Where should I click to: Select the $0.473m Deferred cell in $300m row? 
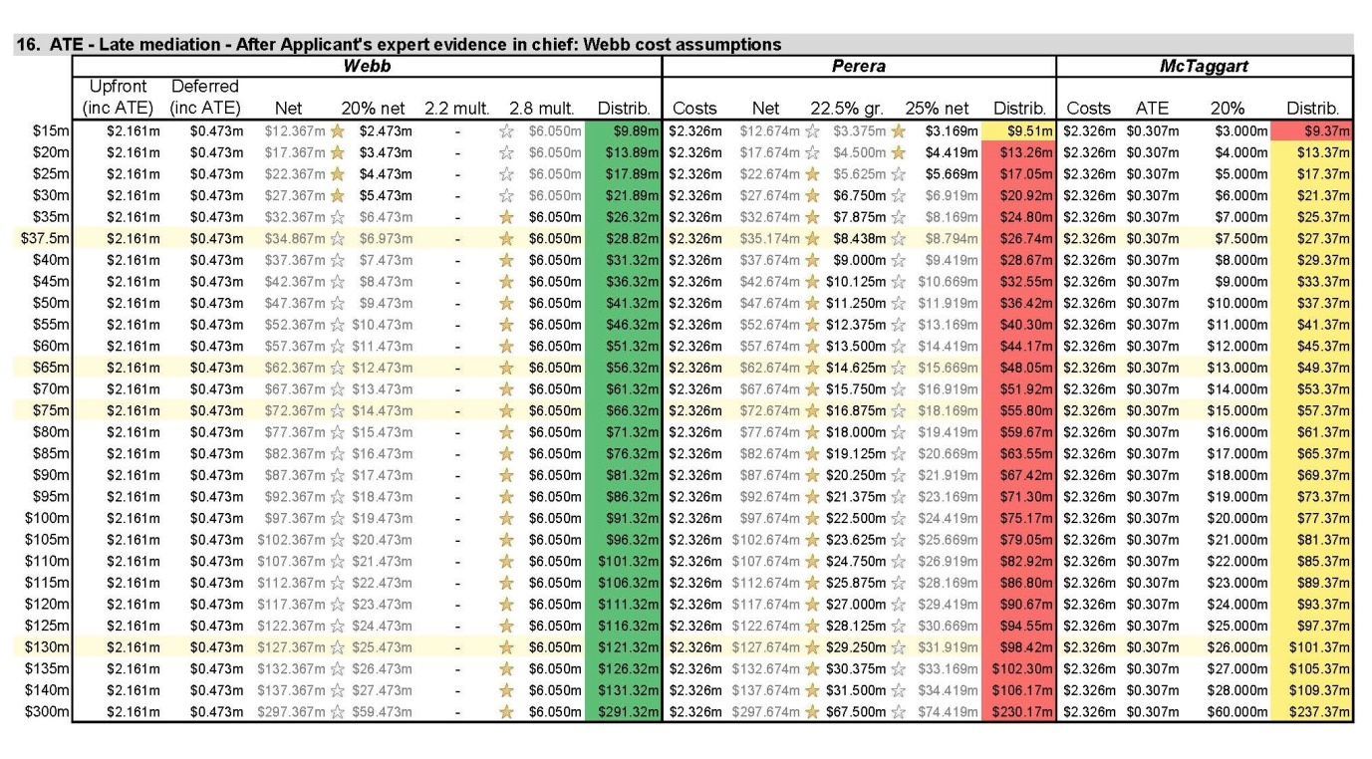click(215, 712)
